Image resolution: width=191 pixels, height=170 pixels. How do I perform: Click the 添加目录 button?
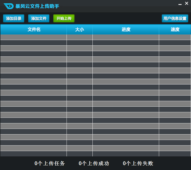[14, 18]
